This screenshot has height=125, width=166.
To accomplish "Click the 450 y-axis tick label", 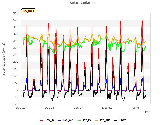I will (16, 27).
